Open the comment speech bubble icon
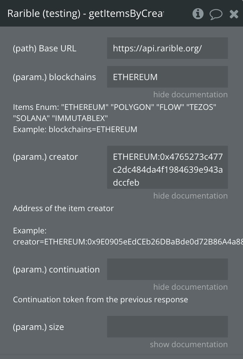Viewport: 243px width, 359px height. pyautogui.click(x=216, y=14)
